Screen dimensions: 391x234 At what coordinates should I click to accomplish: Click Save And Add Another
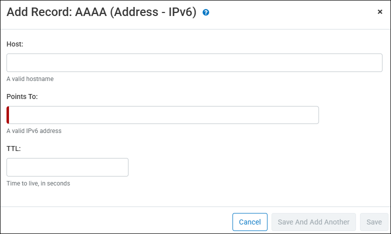(x=313, y=222)
